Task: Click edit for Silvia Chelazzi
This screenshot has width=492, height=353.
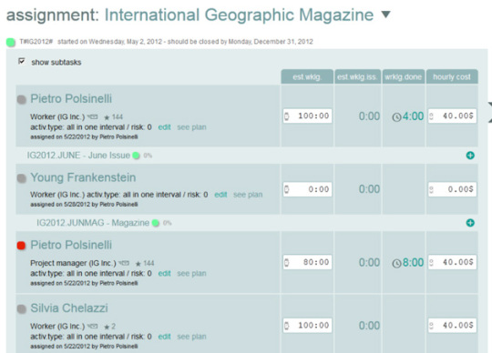Action: tap(164, 337)
